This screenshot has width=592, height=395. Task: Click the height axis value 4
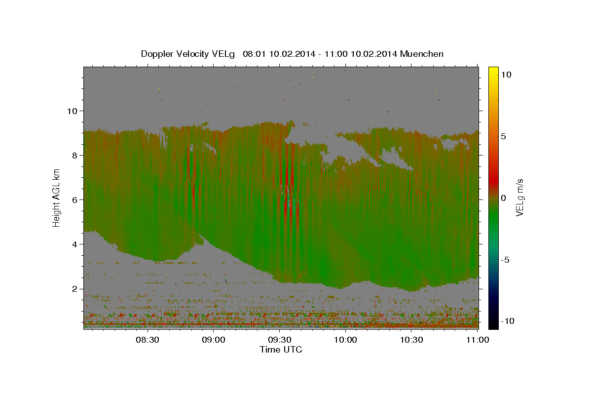click(74, 244)
